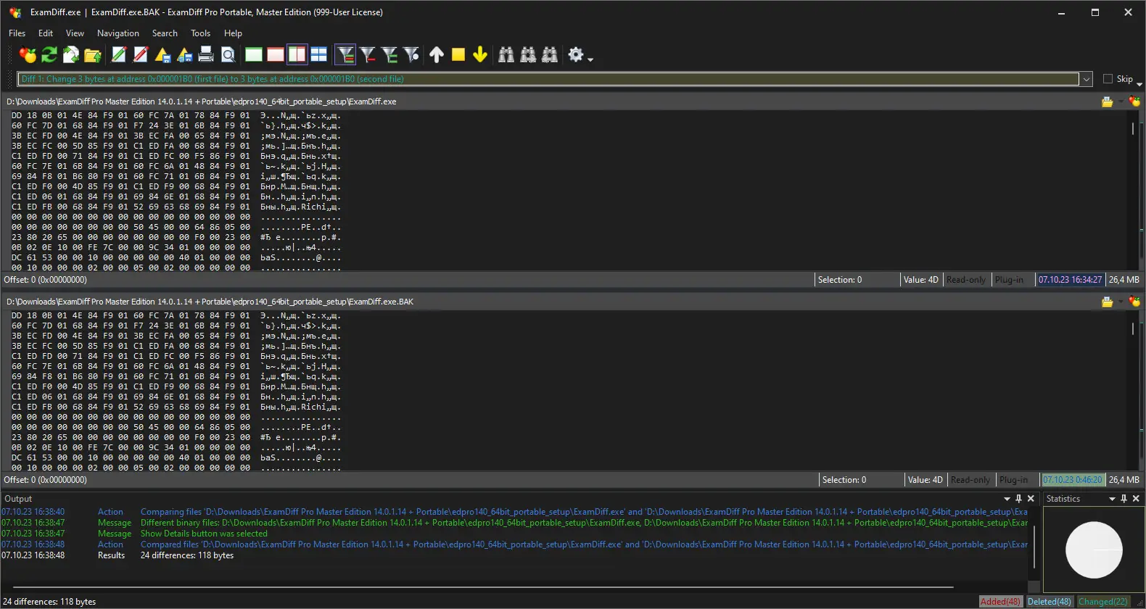This screenshot has height=609, width=1146.
Task: Toggle the Show differences only filter
Action: pos(345,55)
